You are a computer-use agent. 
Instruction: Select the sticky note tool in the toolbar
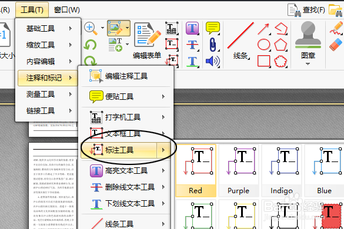click(x=213, y=28)
